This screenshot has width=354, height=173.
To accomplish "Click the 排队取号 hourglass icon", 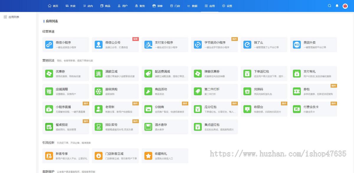I will pyautogui.click(x=99, y=127).
